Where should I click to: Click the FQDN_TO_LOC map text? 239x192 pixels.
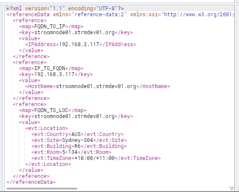point(51,110)
